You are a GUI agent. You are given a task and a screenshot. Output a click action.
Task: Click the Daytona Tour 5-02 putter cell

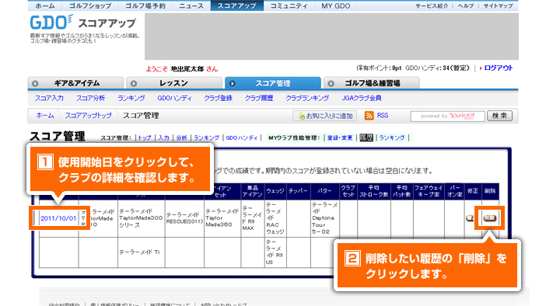(325, 218)
